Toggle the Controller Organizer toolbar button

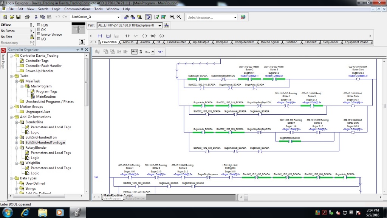pos(148,17)
